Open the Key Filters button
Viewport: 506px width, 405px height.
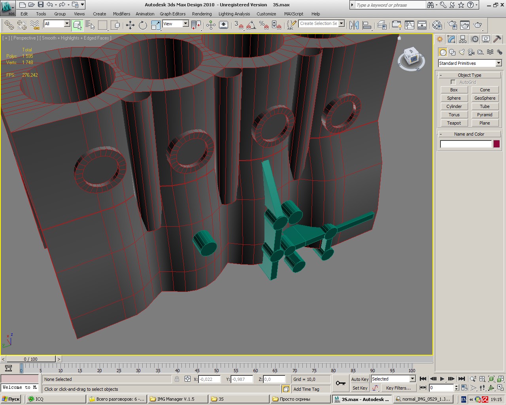click(x=398, y=388)
